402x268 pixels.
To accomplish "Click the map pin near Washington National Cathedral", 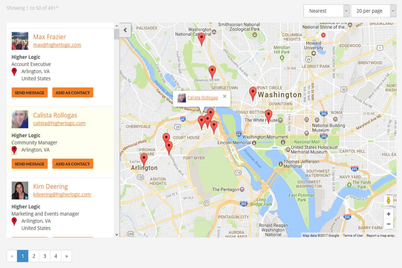I will (x=202, y=39).
